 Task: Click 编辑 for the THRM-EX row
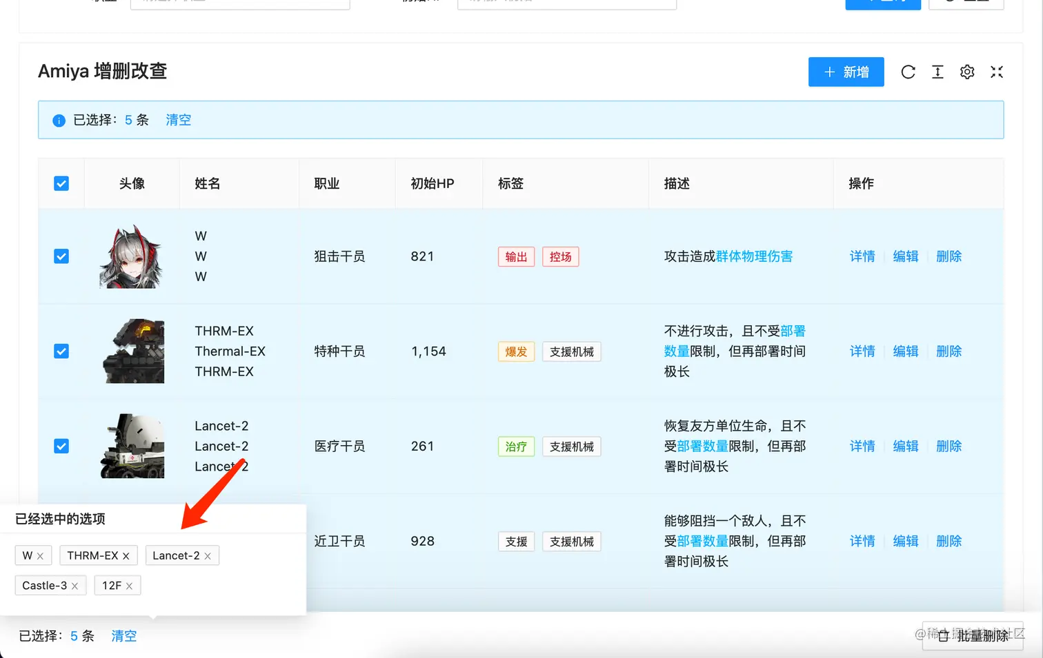click(x=906, y=351)
